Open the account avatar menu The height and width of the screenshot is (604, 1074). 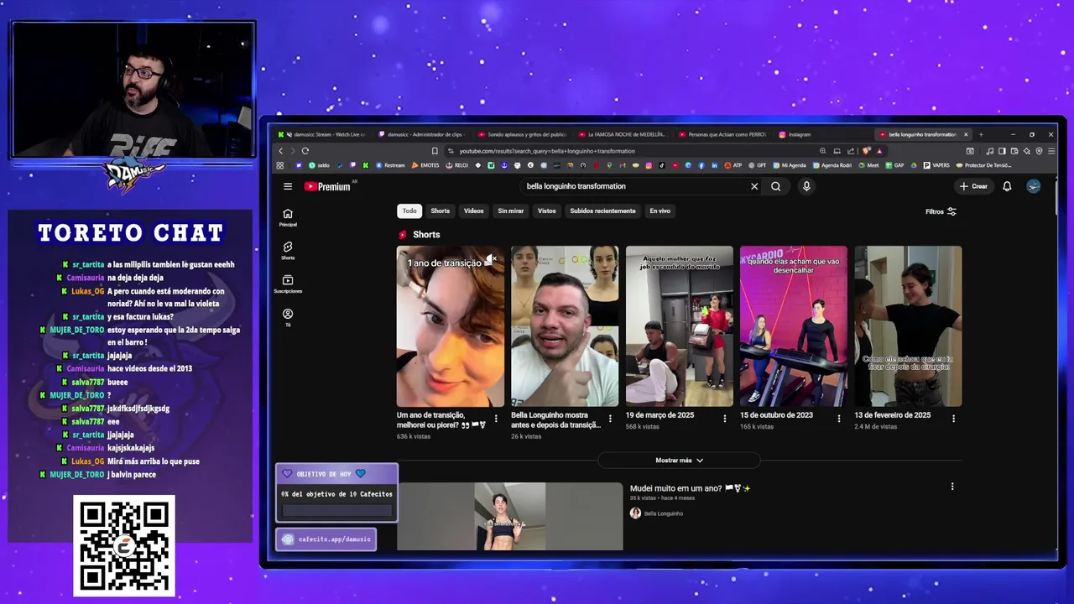(x=1034, y=186)
